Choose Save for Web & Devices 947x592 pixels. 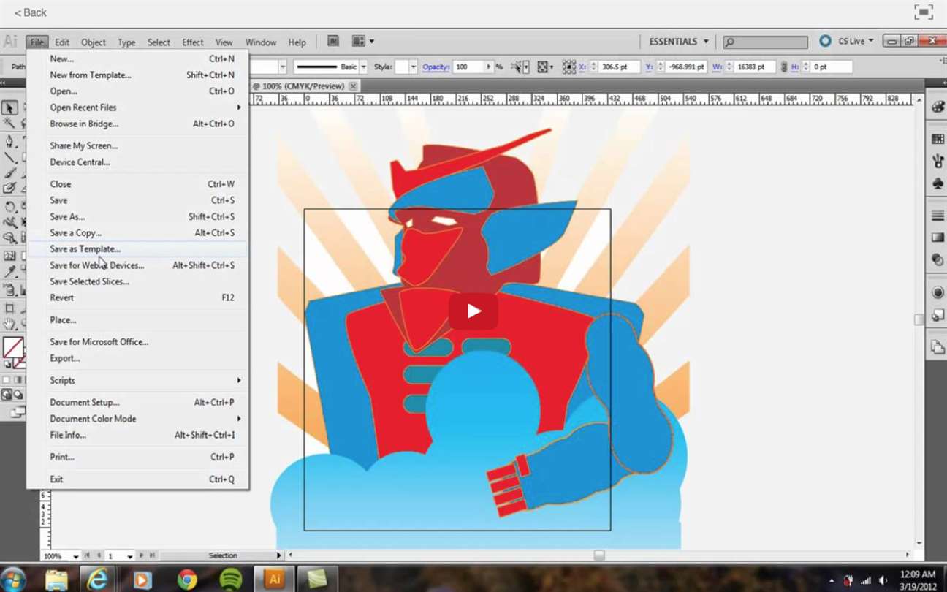coord(137,265)
